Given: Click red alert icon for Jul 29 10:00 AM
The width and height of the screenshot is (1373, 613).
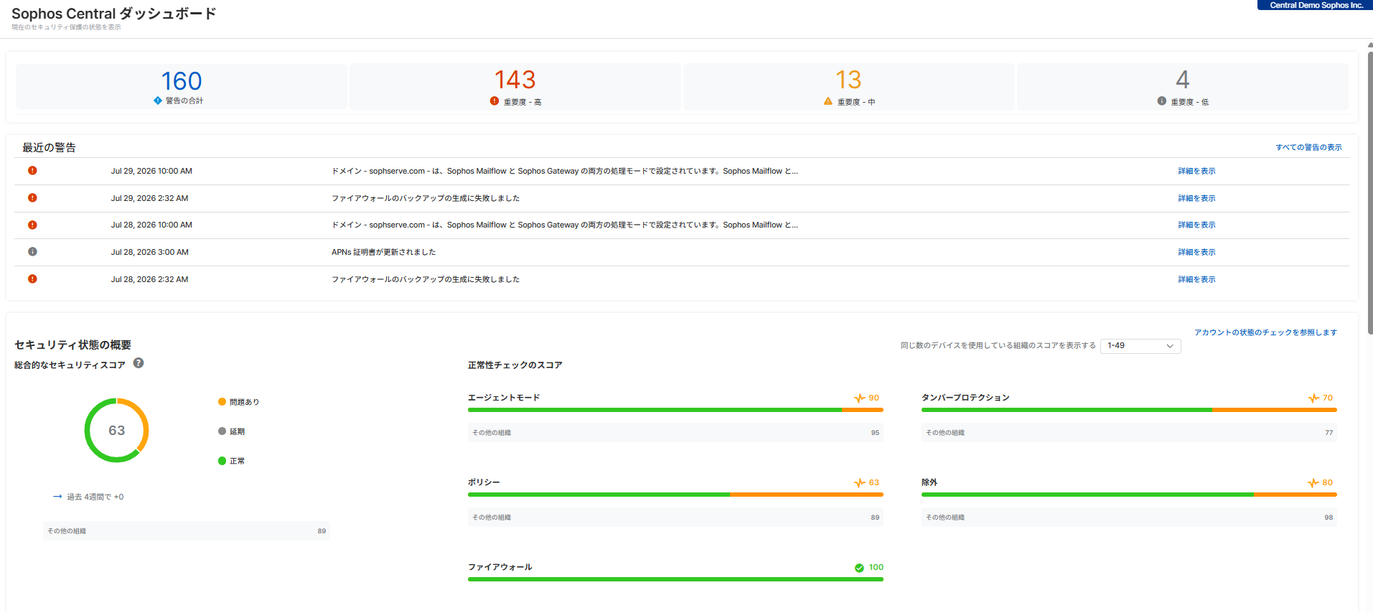Looking at the screenshot, I should 32,171.
